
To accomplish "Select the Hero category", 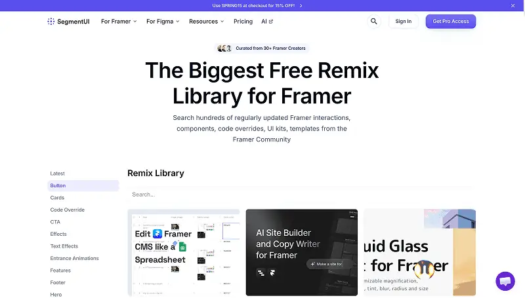I will (83, 295).
